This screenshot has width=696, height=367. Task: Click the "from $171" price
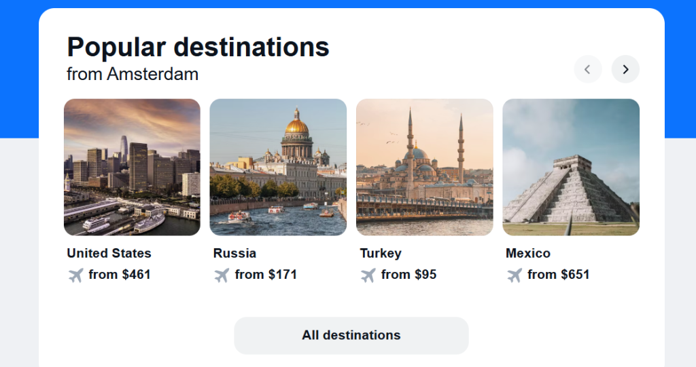coord(266,275)
